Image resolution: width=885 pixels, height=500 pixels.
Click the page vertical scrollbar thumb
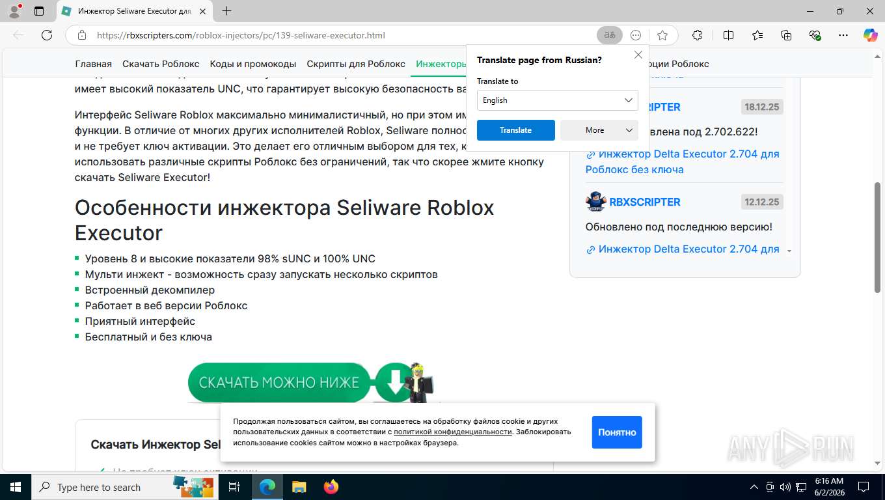[878, 238]
